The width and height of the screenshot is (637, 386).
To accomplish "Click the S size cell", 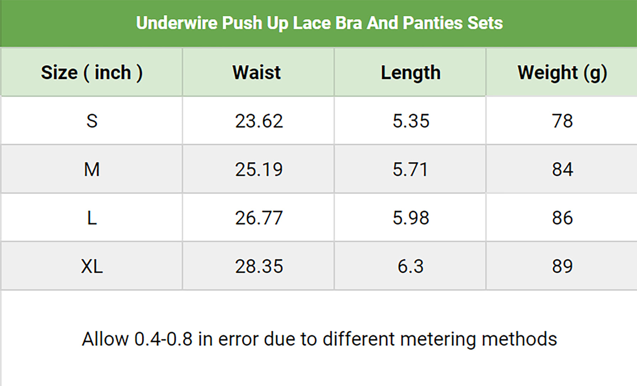I will click(92, 121).
